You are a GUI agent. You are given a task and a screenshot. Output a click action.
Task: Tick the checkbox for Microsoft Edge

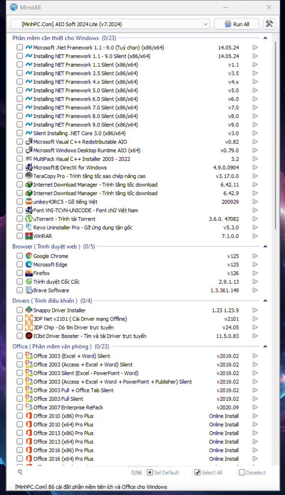[19, 264]
